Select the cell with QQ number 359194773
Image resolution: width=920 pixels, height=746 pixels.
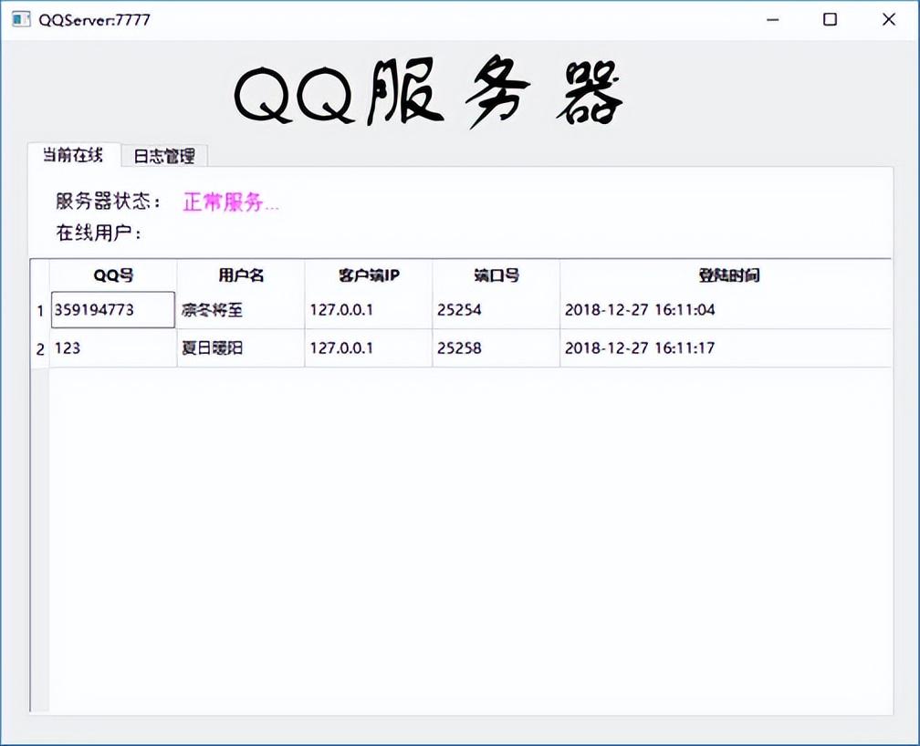point(113,310)
